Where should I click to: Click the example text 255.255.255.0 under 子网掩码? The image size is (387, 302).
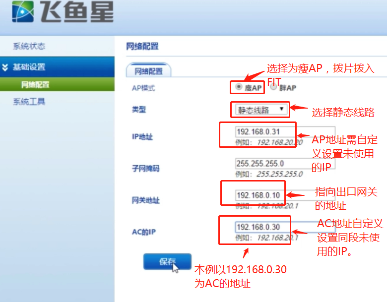tap(279, 174)
